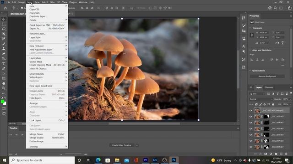
Task: Toggle the width-height link in Transform
Action: tap(252, 35)
